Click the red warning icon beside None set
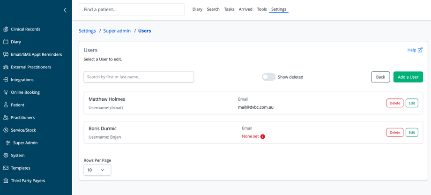 pos(263,136)
